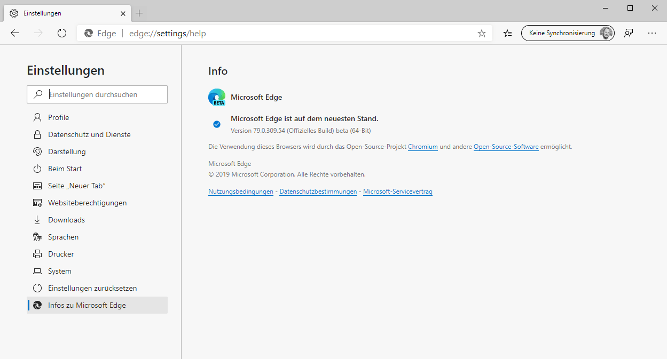Click the Einstellungen durchsuchen search field
667x359 pixels.
click(x=104, y=94)
